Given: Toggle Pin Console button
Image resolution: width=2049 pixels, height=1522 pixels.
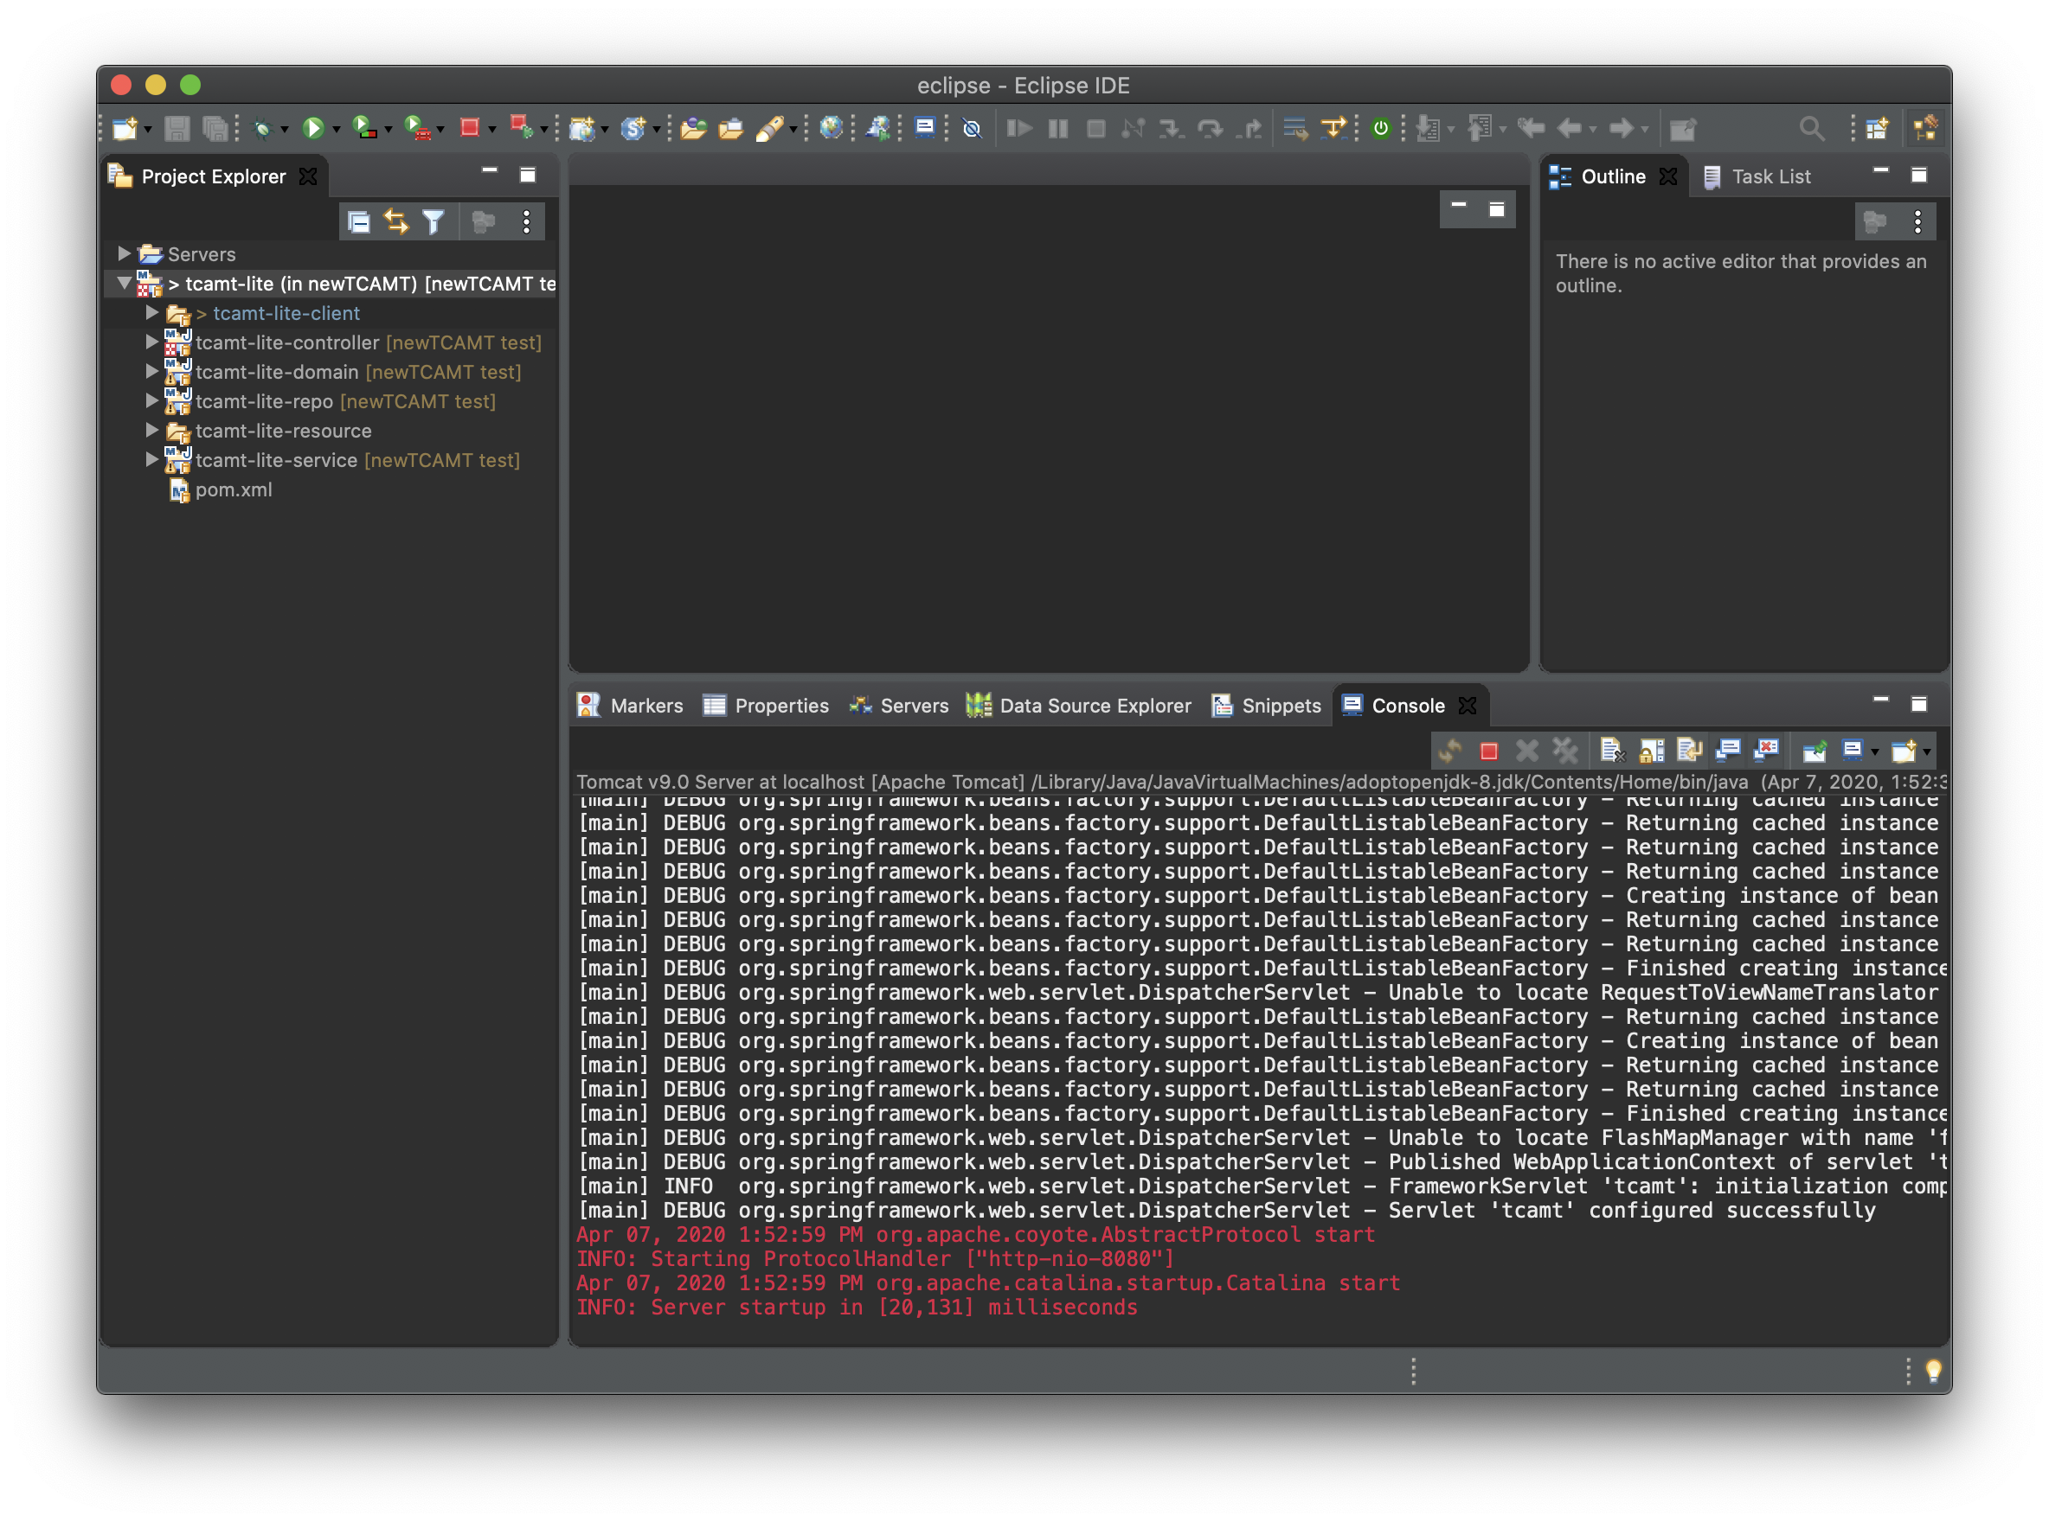Looking at the screenshot, I should coord(1814,751).
